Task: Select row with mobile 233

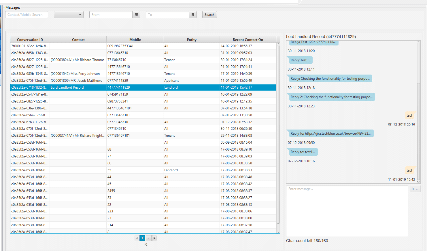Action: pyautogui.click(x=144, y=211)
